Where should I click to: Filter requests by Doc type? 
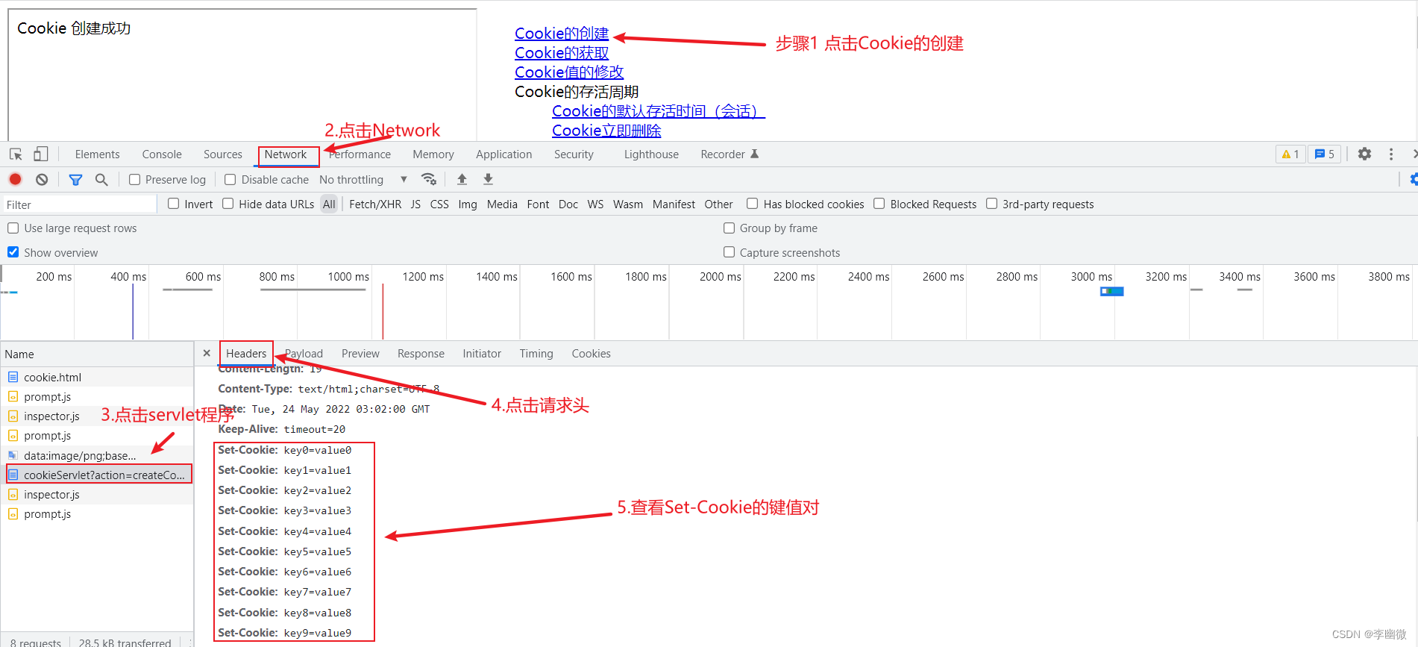pos(568,204)
